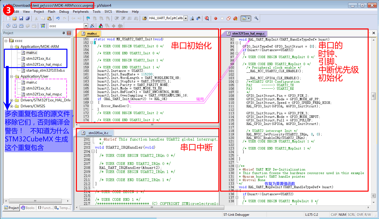379x219 pixels.
Task: Toggle a bookmark with the flag icon
Action: (88, 18)
